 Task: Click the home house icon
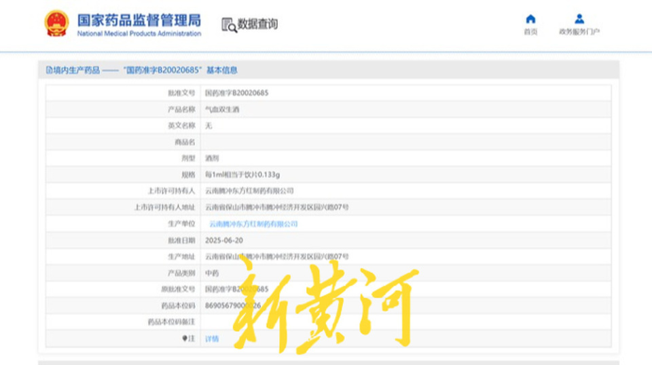click(x=530, y=19)
